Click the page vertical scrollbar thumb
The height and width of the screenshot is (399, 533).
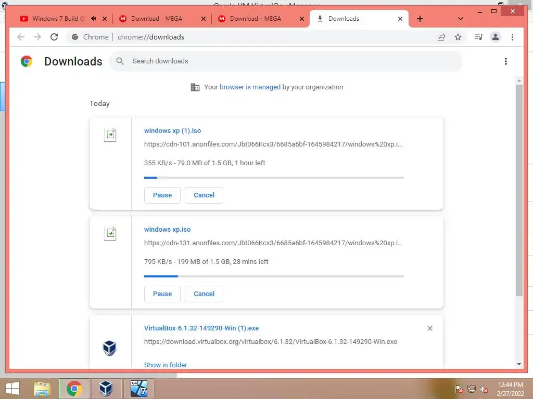[519, 190]
